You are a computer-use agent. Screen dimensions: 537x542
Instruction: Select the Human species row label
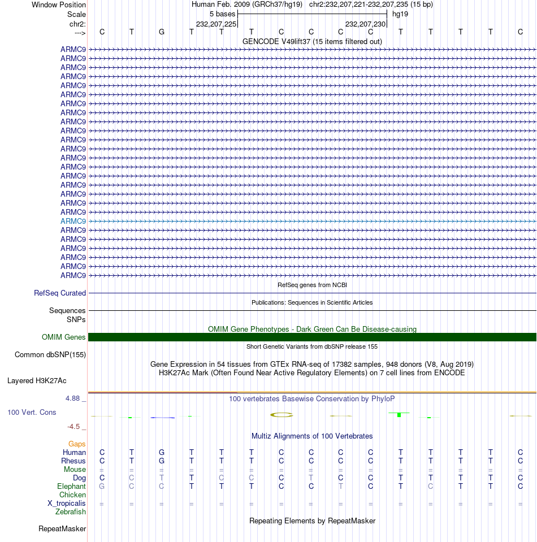pos(74,453)
